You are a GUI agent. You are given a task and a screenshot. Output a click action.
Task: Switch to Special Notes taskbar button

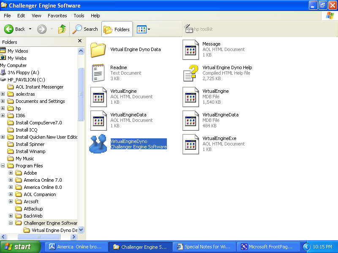pyautogui.click(x=204, y=247)
